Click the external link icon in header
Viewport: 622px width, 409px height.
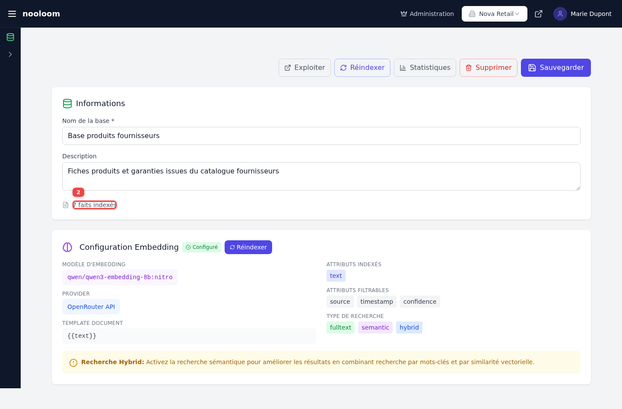click(x=539, y=14)
